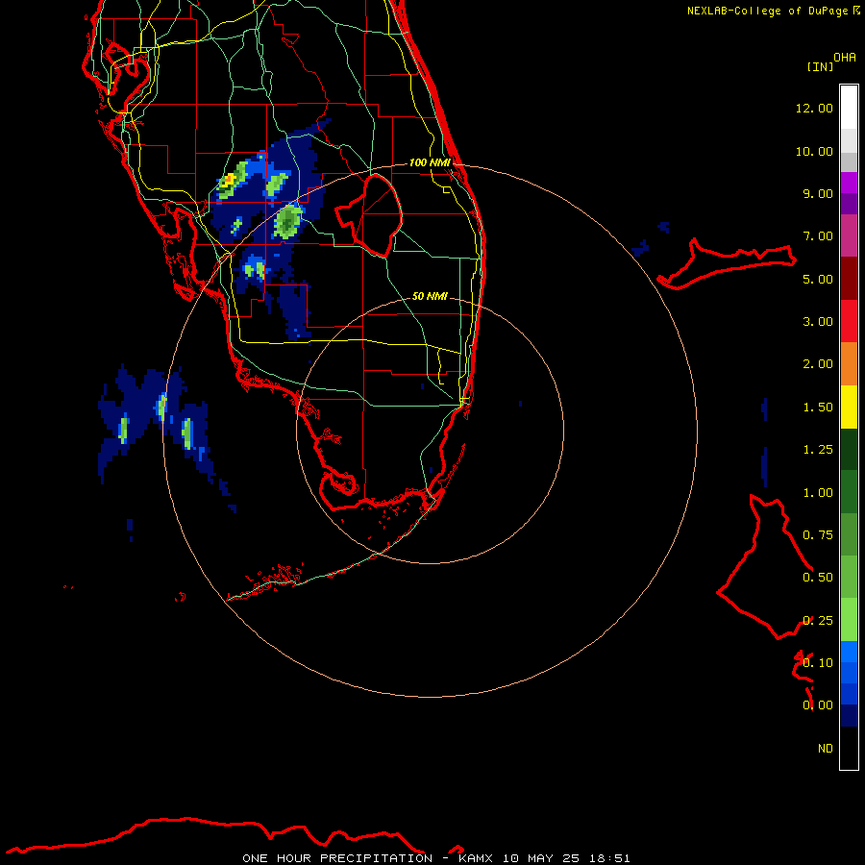Viewport: 865px width, 865px height.
Task: Select the bright magenta legend swatch
Action: click(x=849, y=183)
